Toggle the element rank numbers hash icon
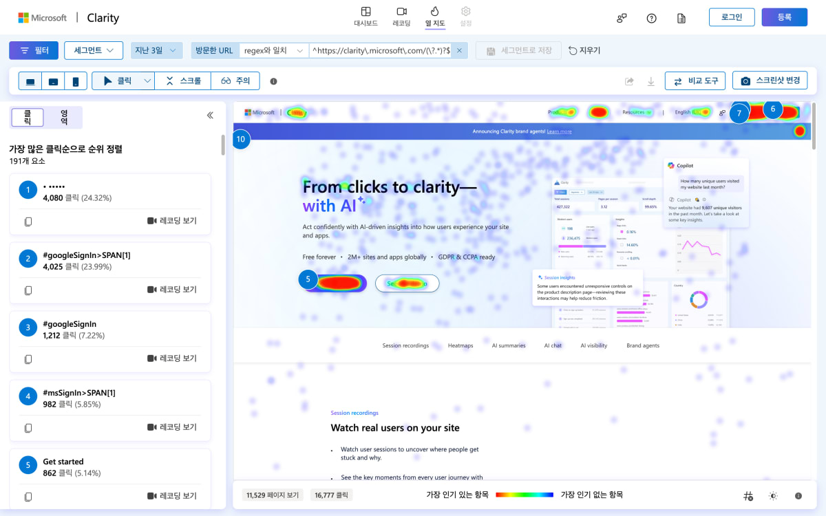The height and width of the screenshot is (516, 826). (x=748, y=495)
